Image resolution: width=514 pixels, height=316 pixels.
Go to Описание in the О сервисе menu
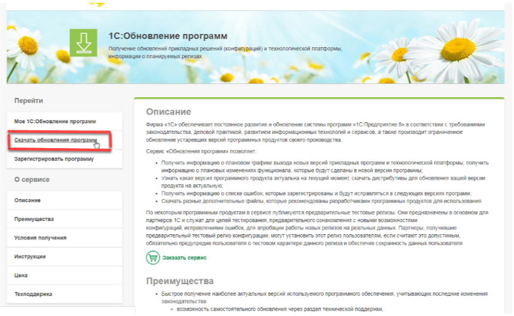coord(27,201)
